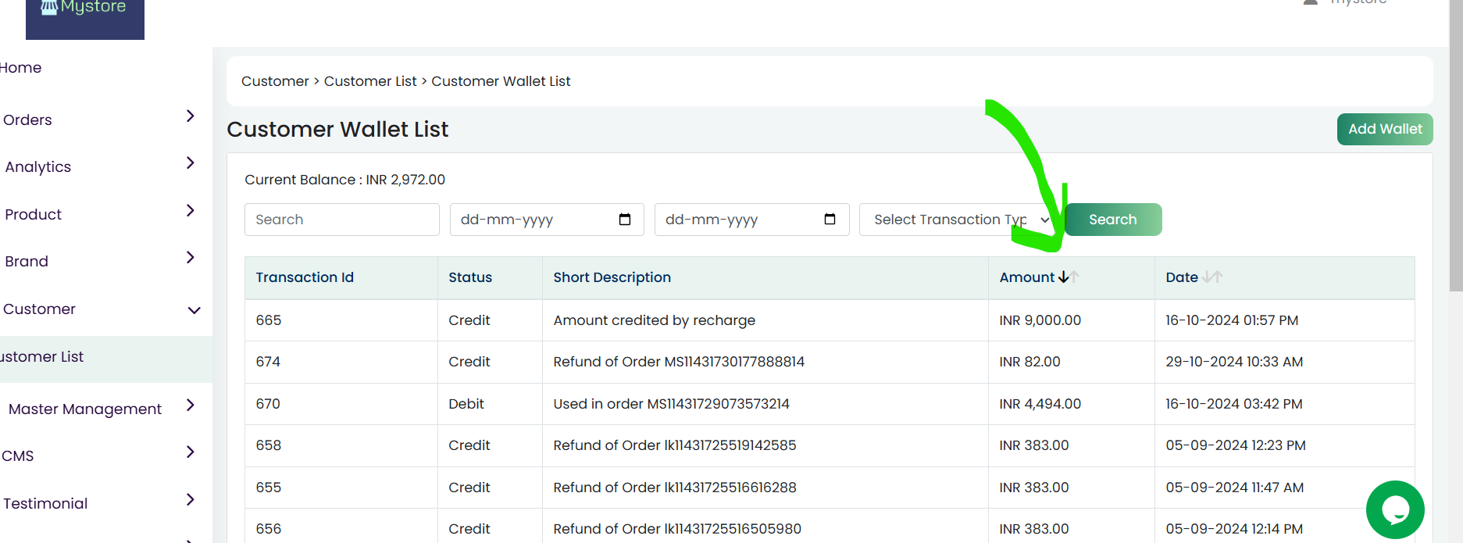Click the Credit status in row 665
Image resolution: width=1463 pixels, height=543 pixels.
click(469, 320)
